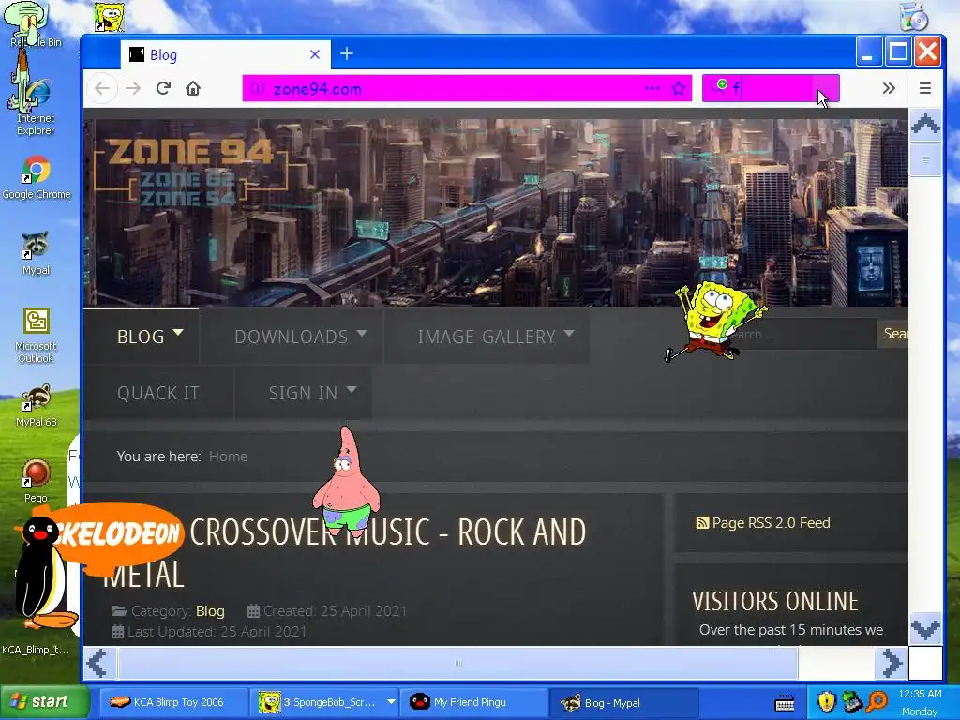Go to the browser home page

[193, 88]
